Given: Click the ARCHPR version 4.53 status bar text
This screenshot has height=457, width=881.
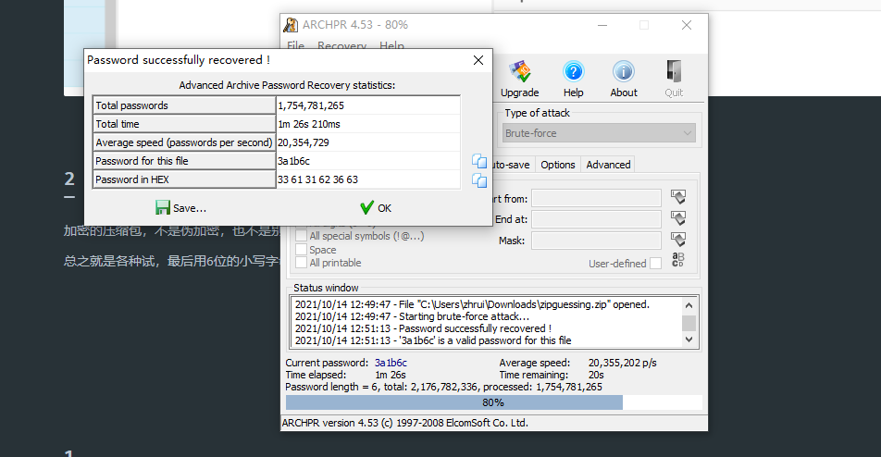Looking at the screenshot, I should (405, 423).
